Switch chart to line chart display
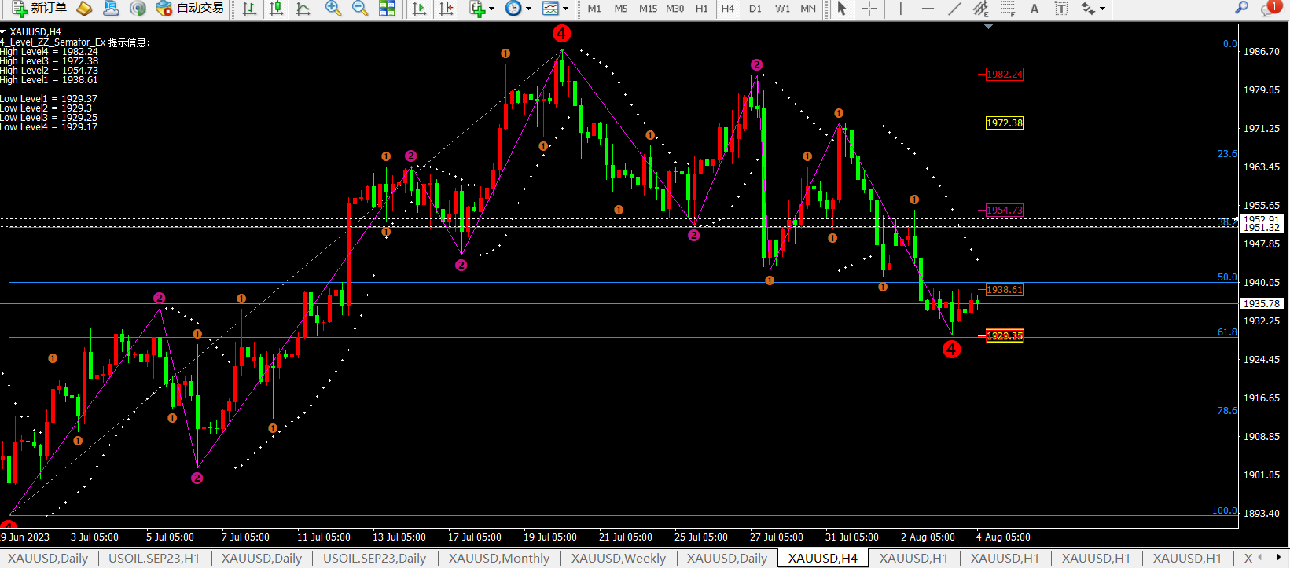 point(303,9)
